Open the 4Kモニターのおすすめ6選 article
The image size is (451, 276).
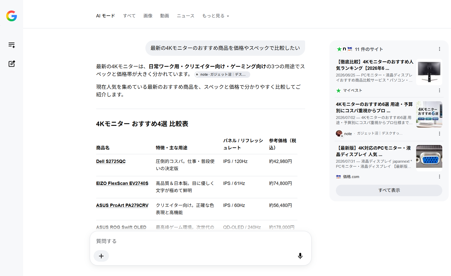[x=374, y=107]
